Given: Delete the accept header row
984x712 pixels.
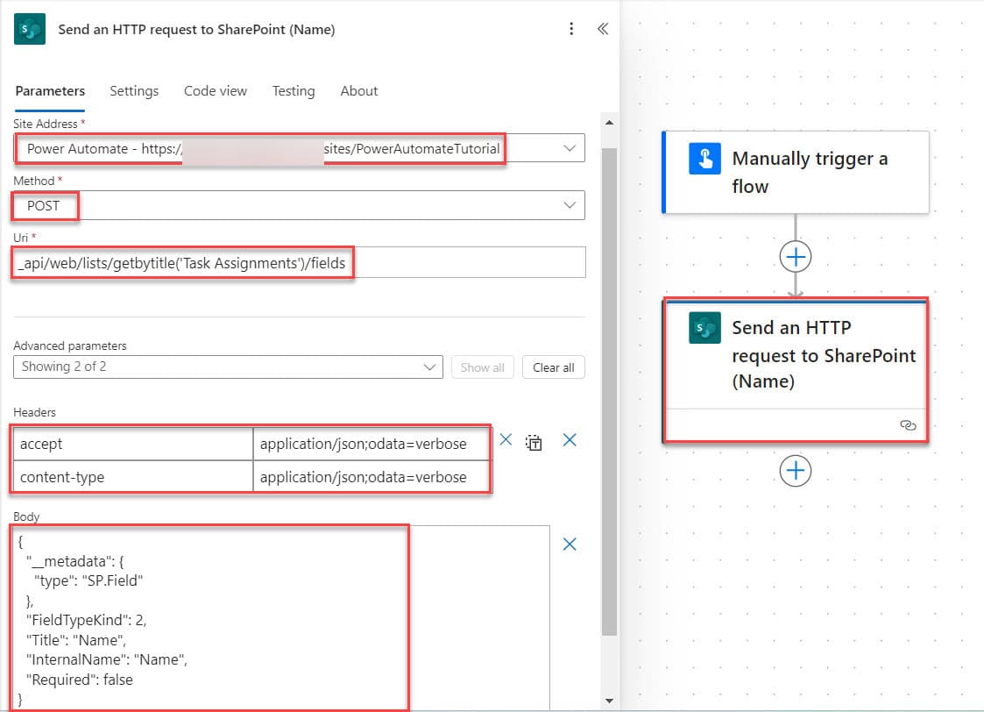Looking at the screenshot, I should coord(506,439).
